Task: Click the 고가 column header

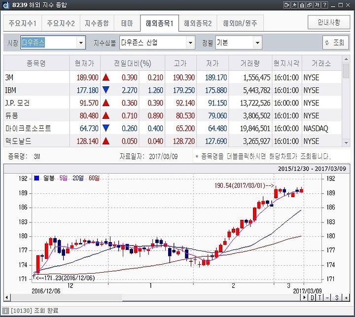Action: click(180, 63)
